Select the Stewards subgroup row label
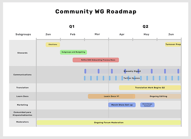Screen dimensions: 191x139 tap(23, 53)
